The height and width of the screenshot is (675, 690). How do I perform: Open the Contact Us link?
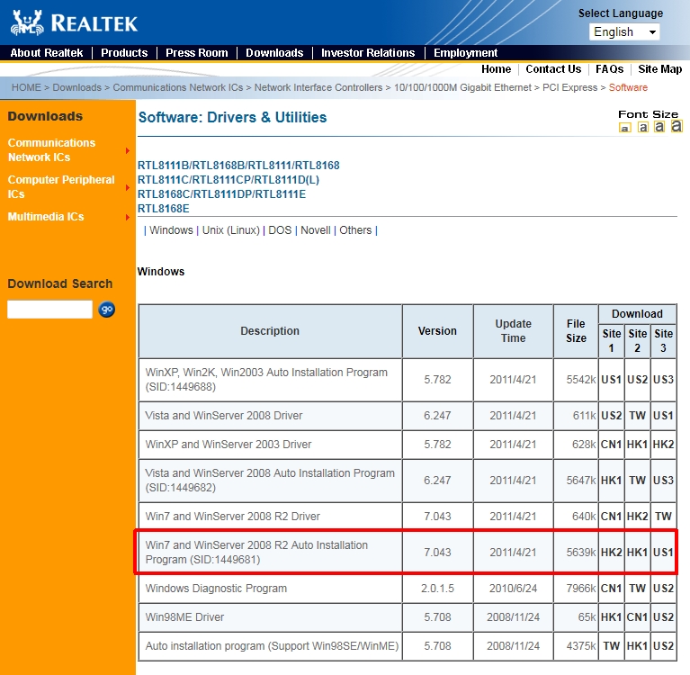coord(553,69)
